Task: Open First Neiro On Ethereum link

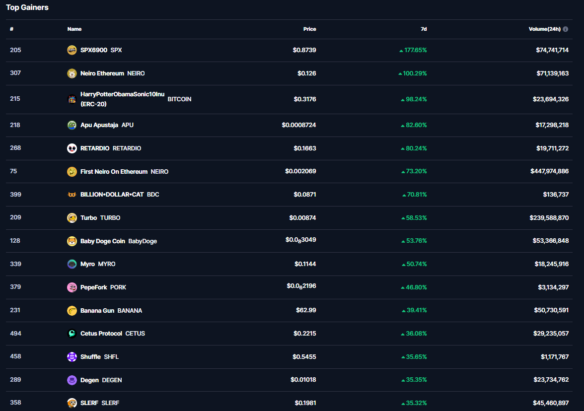Action: (x=114, y=172)
